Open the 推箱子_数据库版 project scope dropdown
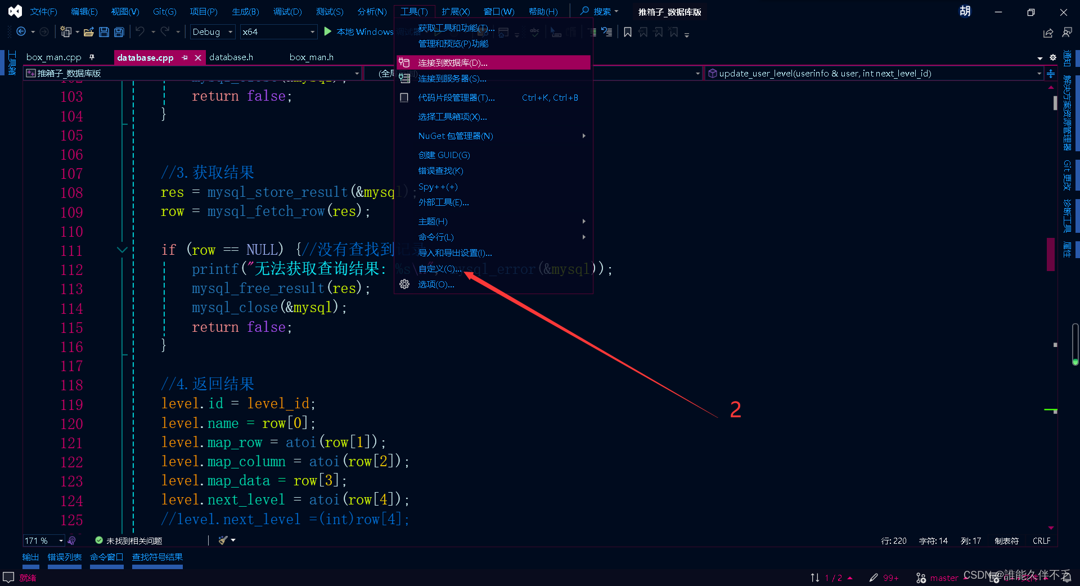The width and height of the screenshot is (1080, 586). point(192,73)
